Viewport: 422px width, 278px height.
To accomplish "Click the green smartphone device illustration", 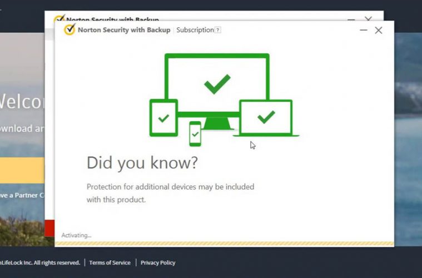I will (195, 134).
